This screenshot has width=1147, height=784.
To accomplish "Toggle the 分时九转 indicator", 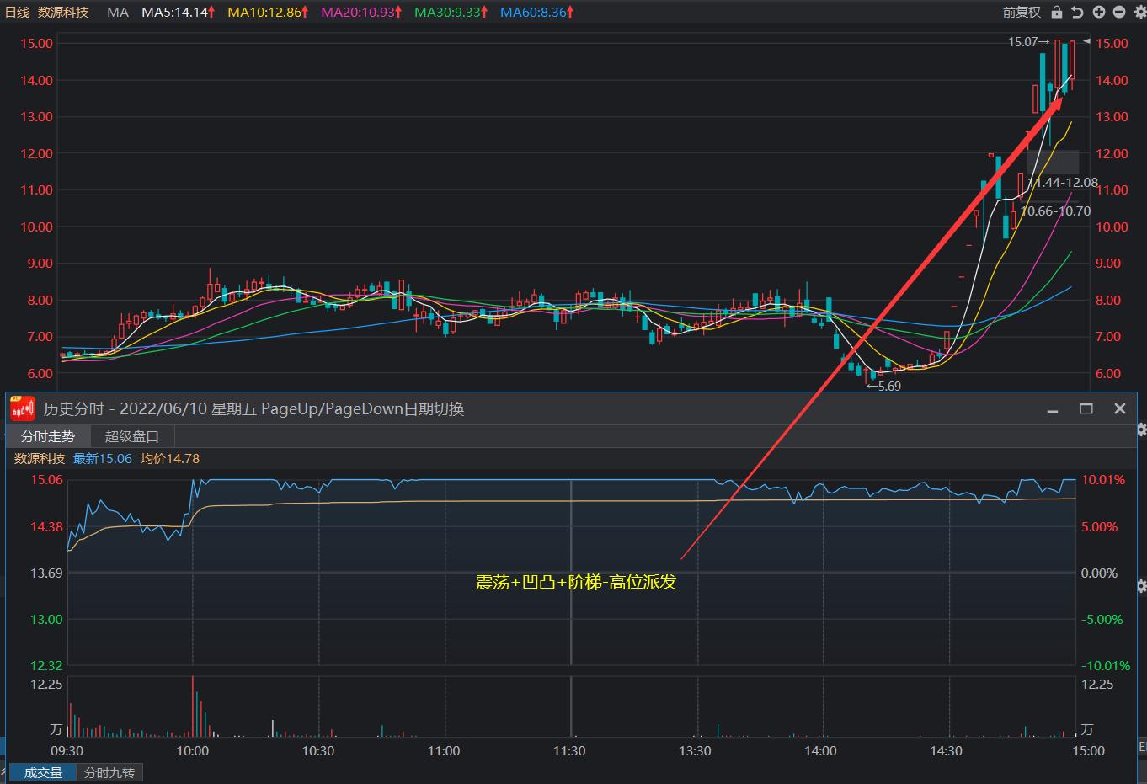I will click(109, 772).
